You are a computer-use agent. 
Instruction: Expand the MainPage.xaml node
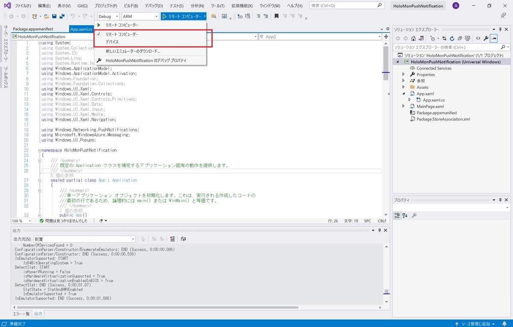(403, 106)
